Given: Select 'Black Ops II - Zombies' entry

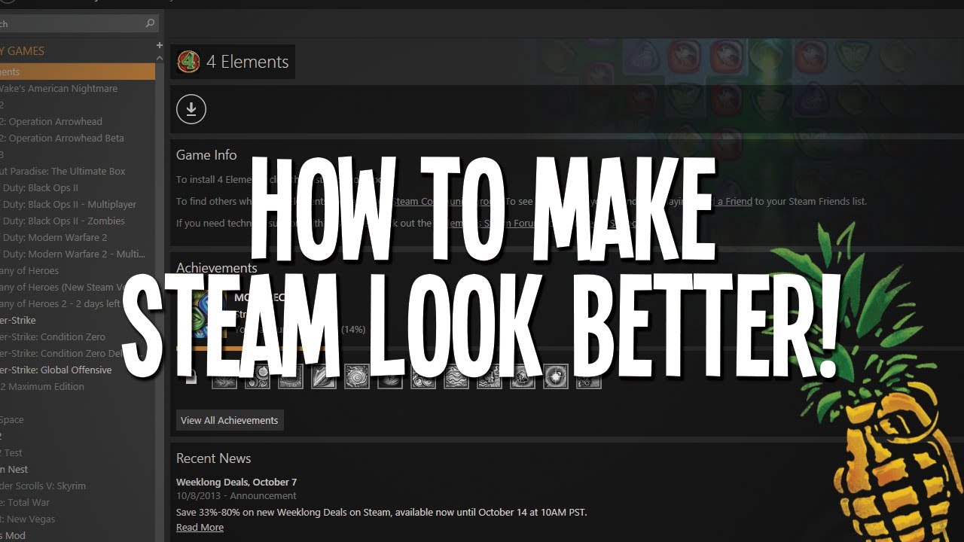Looking at the screenshot, I should tap(63, 221).
